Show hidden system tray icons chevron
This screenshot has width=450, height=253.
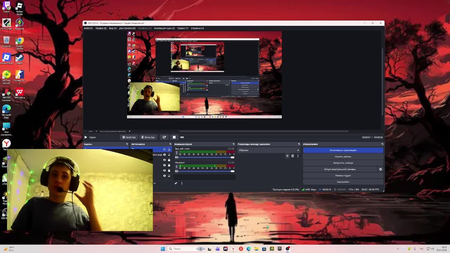point(398,249)
